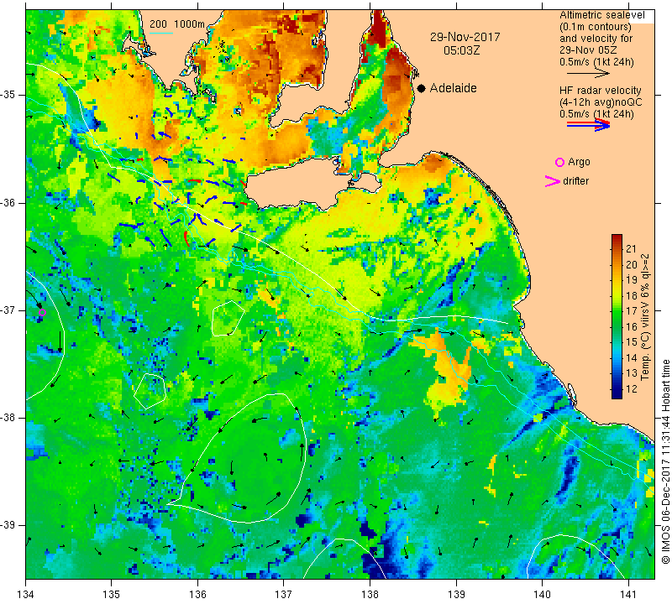The image size is (672, 604).
Task: Click the longitude tick label 139
Action: [x=456, y=594]
